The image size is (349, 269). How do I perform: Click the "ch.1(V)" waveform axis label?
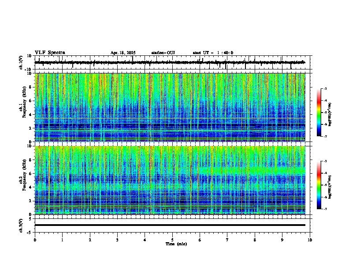[21, 62]
